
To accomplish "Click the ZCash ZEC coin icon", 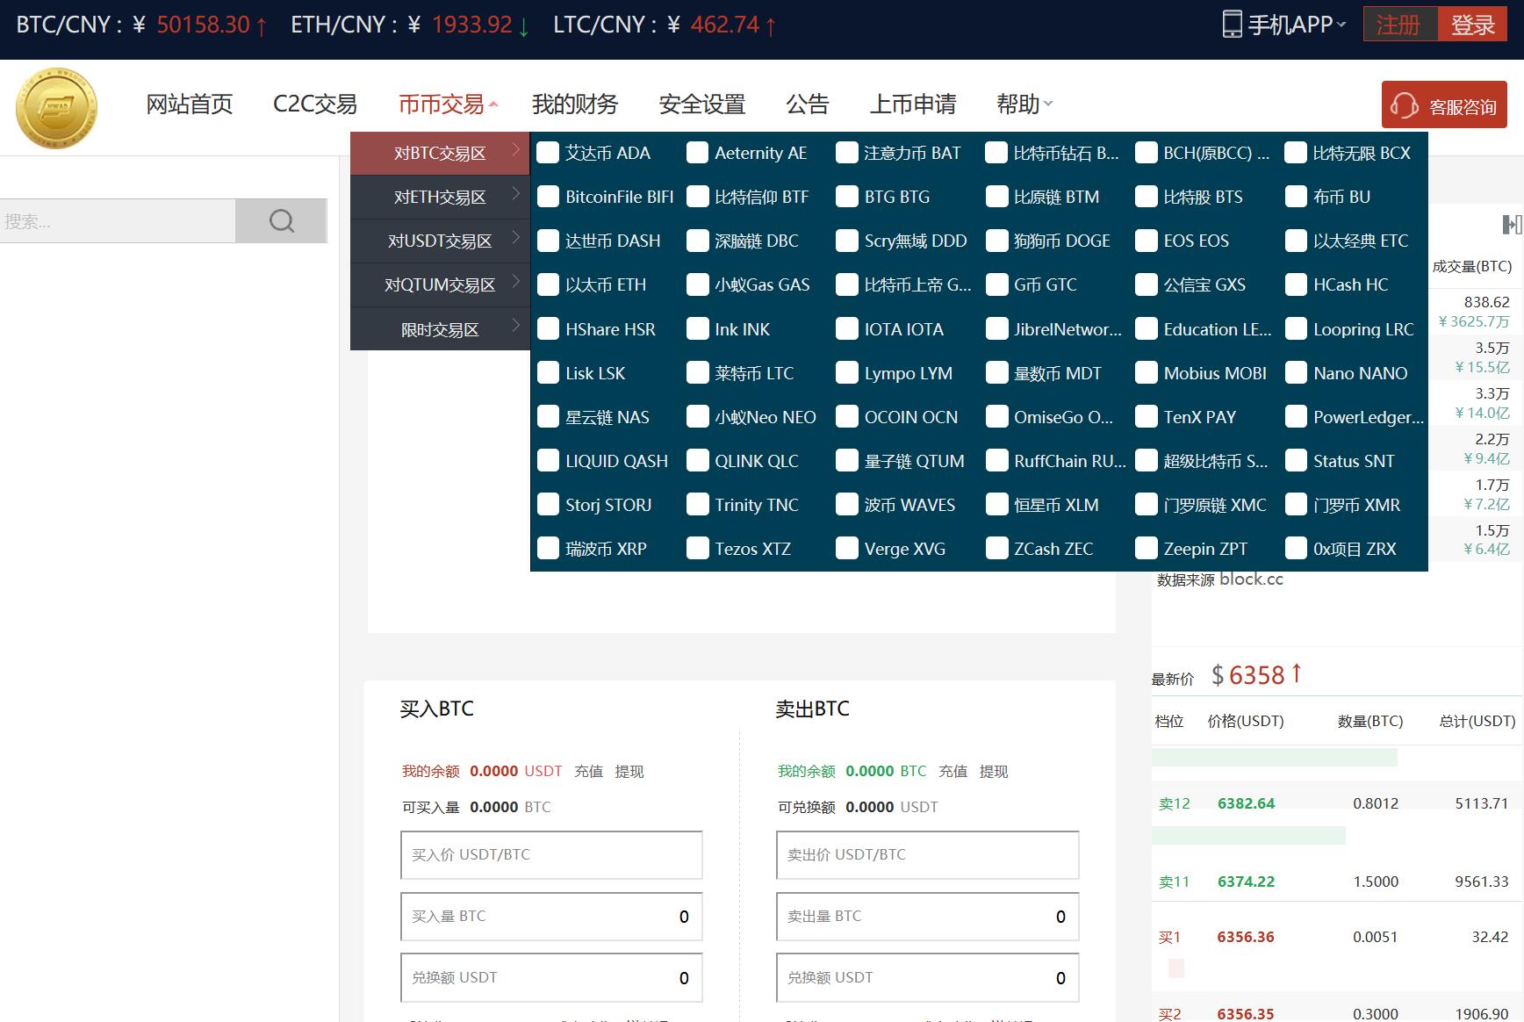I will coord(996,549).
